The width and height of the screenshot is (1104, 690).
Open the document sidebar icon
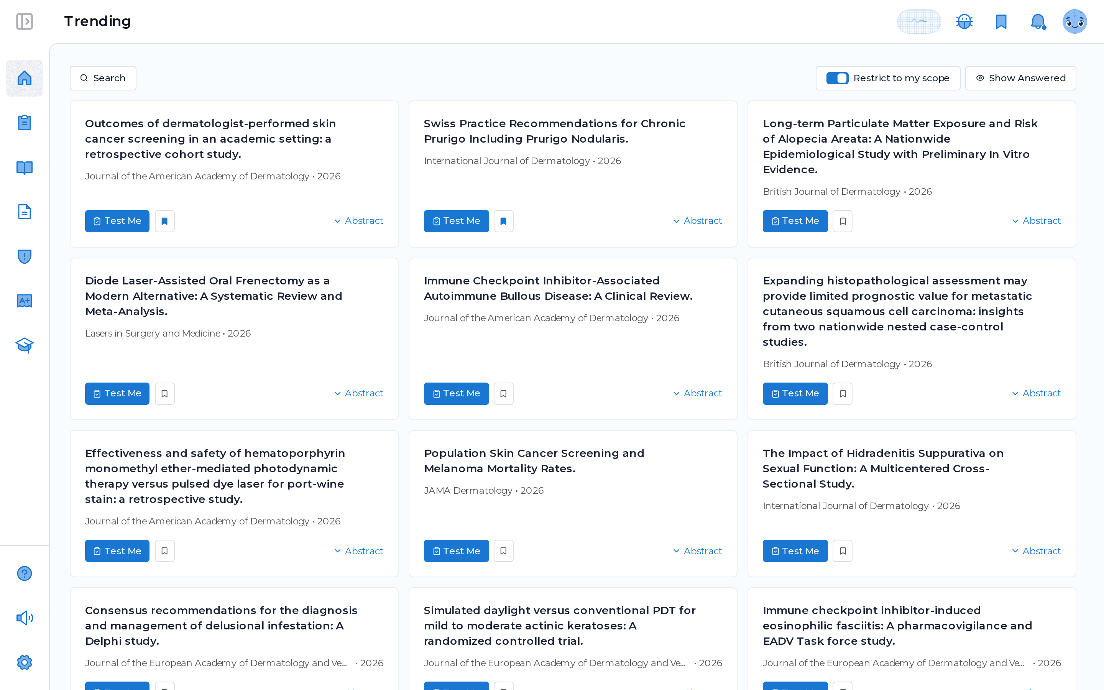24,212
